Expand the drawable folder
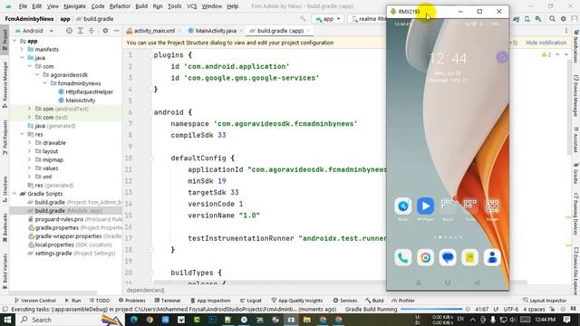This screenshot has height=326, width=580. click(29, 143)
